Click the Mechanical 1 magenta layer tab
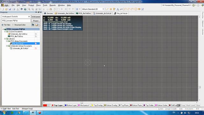 (84, 105)
